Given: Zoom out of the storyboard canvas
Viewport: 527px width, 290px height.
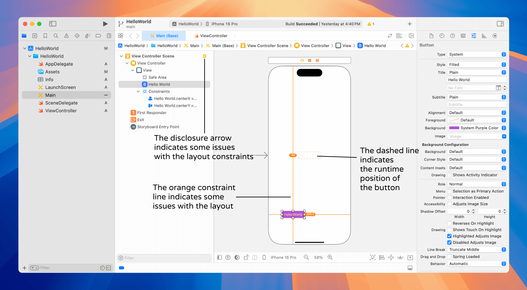Looking at the screenshot, I should [x=306, y=257].
